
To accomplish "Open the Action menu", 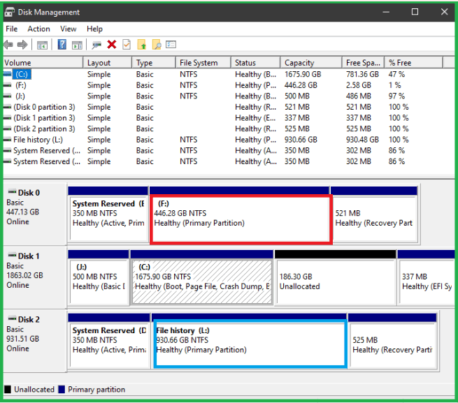I will pyautogui.click(x=39, y=29).
